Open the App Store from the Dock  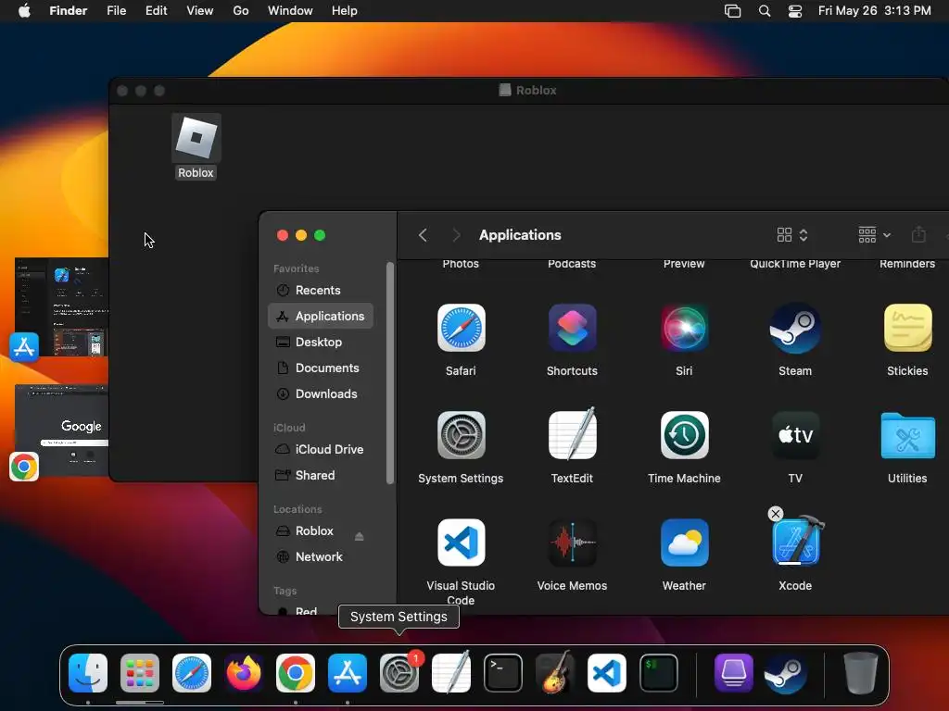point(348,673)
